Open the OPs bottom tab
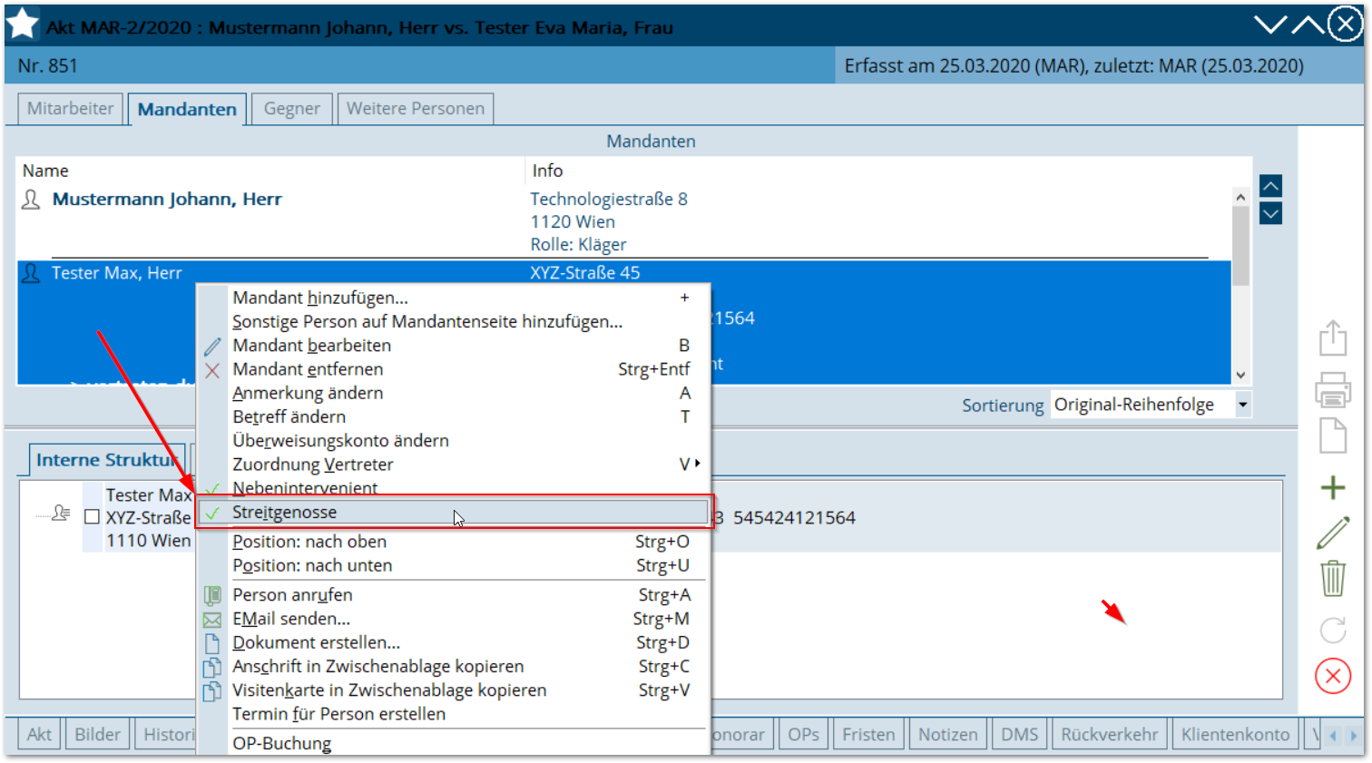 coord(803,734)
